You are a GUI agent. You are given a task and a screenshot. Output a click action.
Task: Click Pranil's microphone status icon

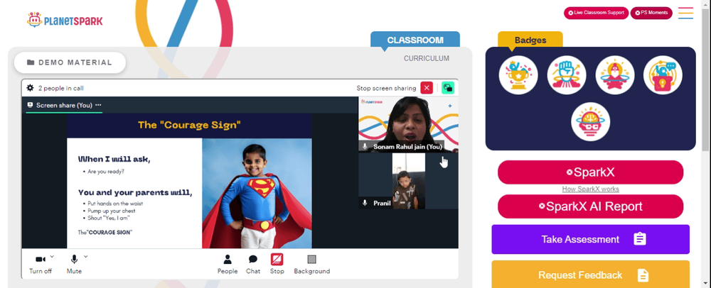pos(365,203)
